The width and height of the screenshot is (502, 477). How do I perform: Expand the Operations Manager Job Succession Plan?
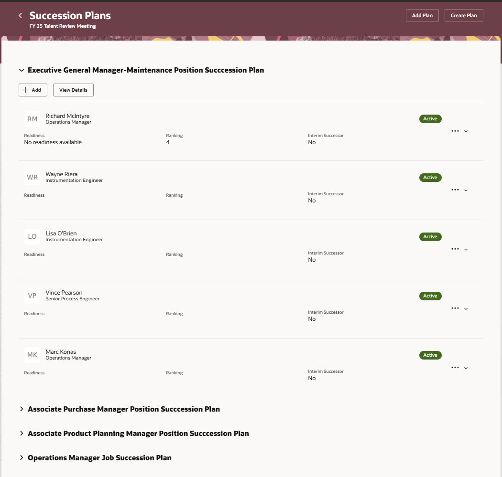[x=22, y=457]
